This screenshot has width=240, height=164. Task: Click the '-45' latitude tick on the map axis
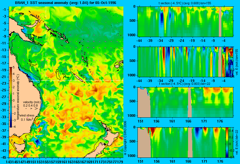4,157
